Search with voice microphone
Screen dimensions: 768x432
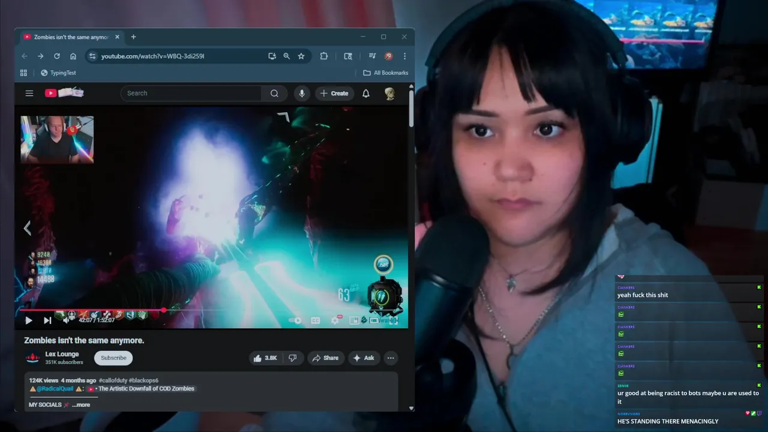pyautogui.click(x=302, y=93)
